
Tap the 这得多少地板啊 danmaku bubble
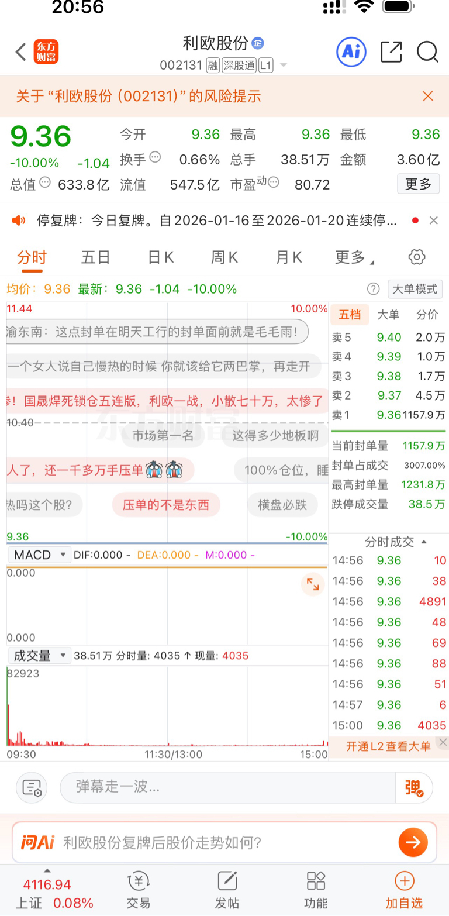click(275, 435)
